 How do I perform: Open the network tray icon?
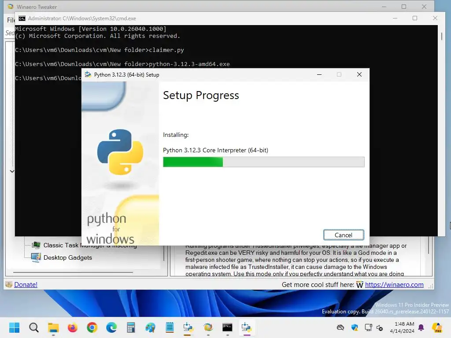(x=368, y=327)
